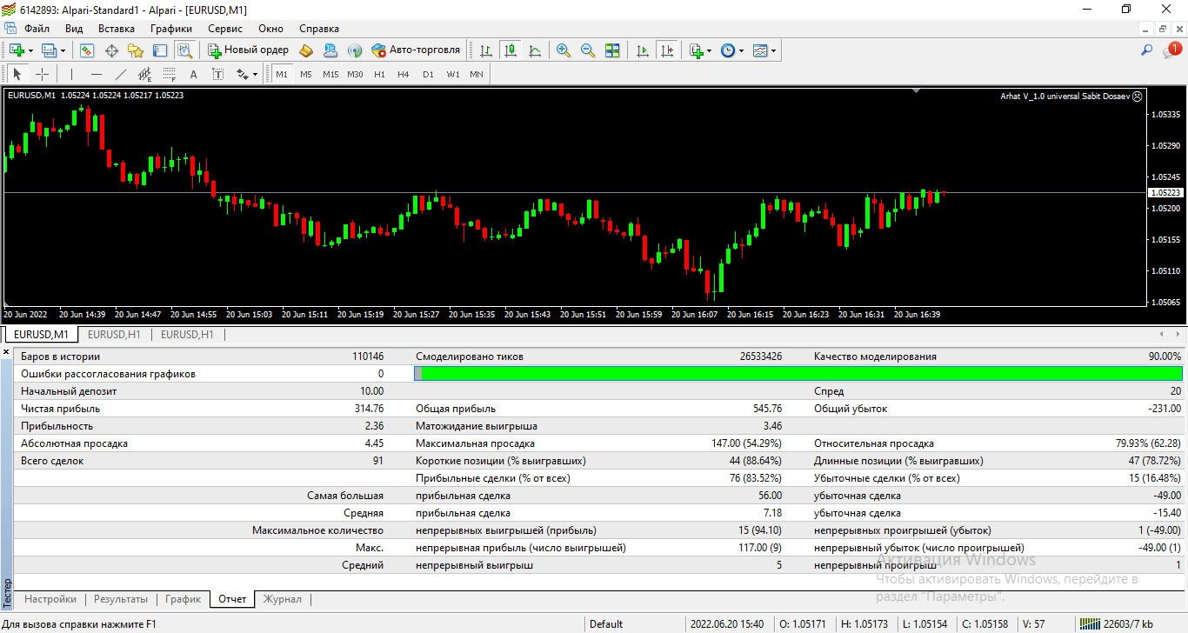Open the templates icon
1188x633 pixels.
click(x=760, y=50)
